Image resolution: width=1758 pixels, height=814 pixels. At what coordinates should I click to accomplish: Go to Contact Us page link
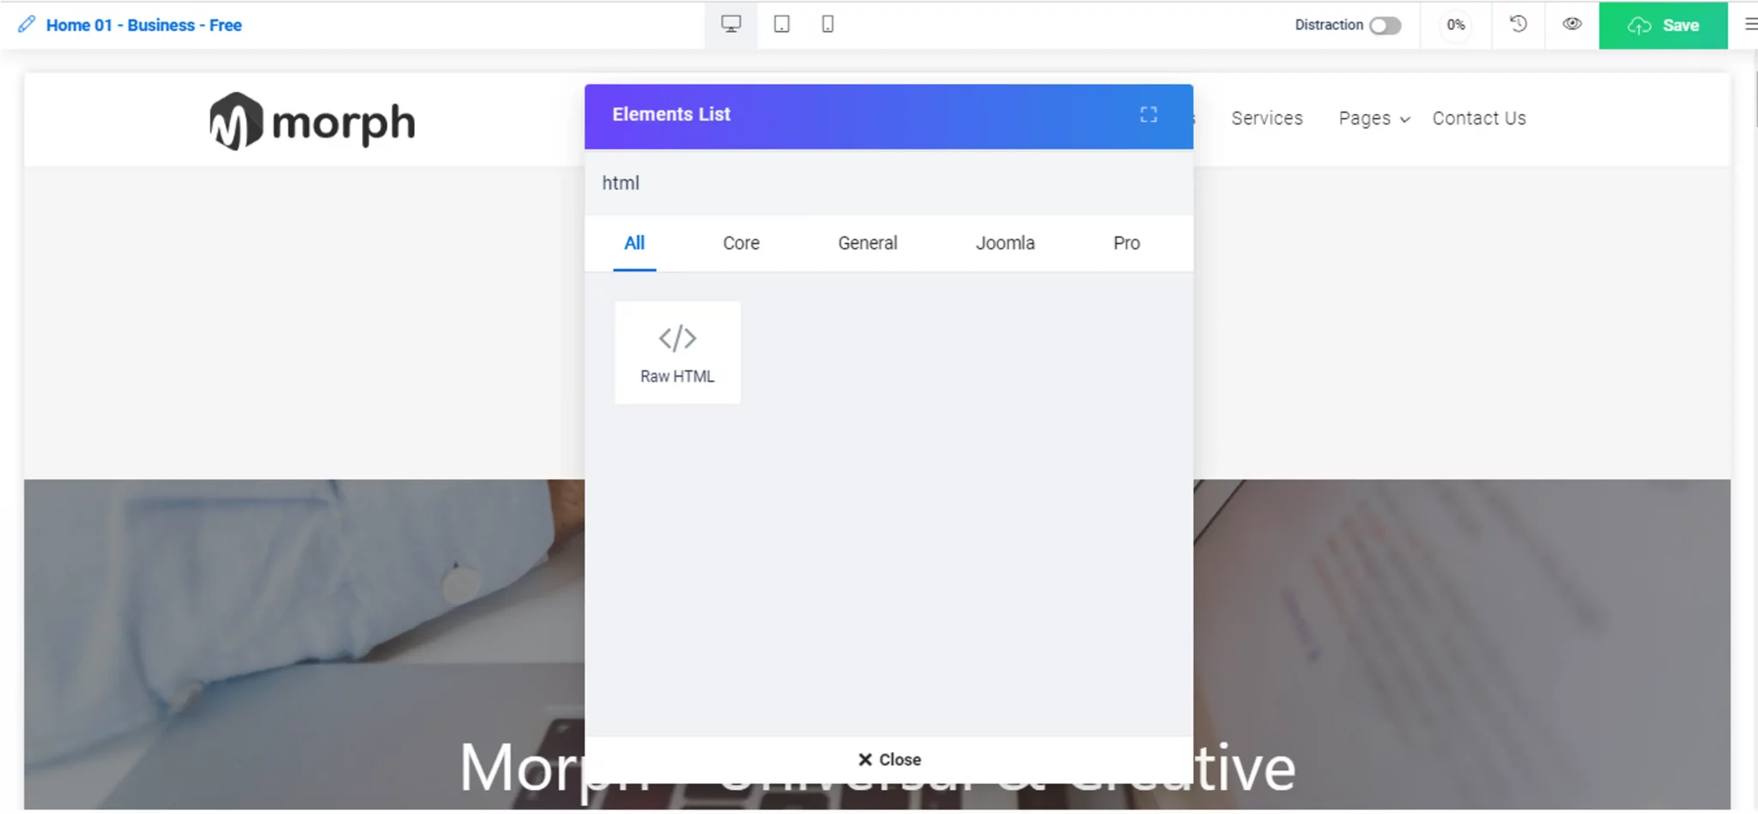(x=1478, y=118)
